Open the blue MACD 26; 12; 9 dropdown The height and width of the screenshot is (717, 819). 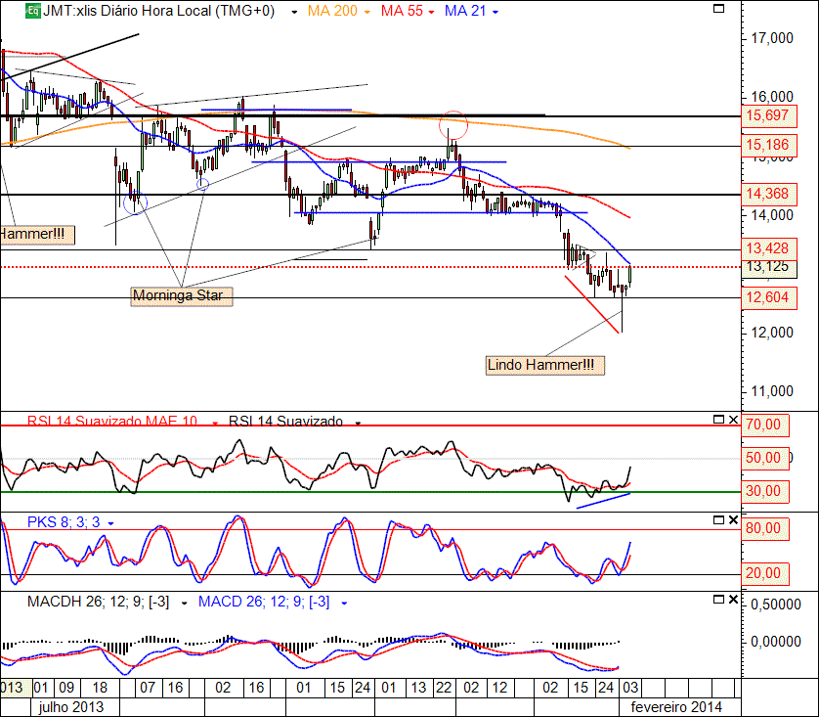tap(344, 604)
